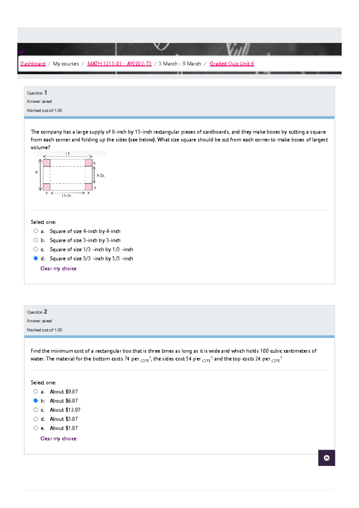Screen dimensions: 359x508
Task: Select answer d, Square of size 5/3-inch
Action: pos(36,258)
